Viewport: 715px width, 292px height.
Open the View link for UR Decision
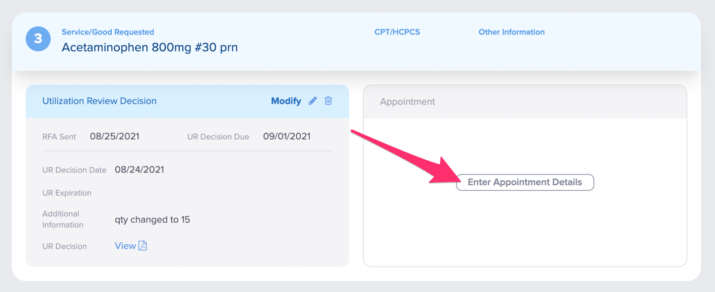[125, 246]
